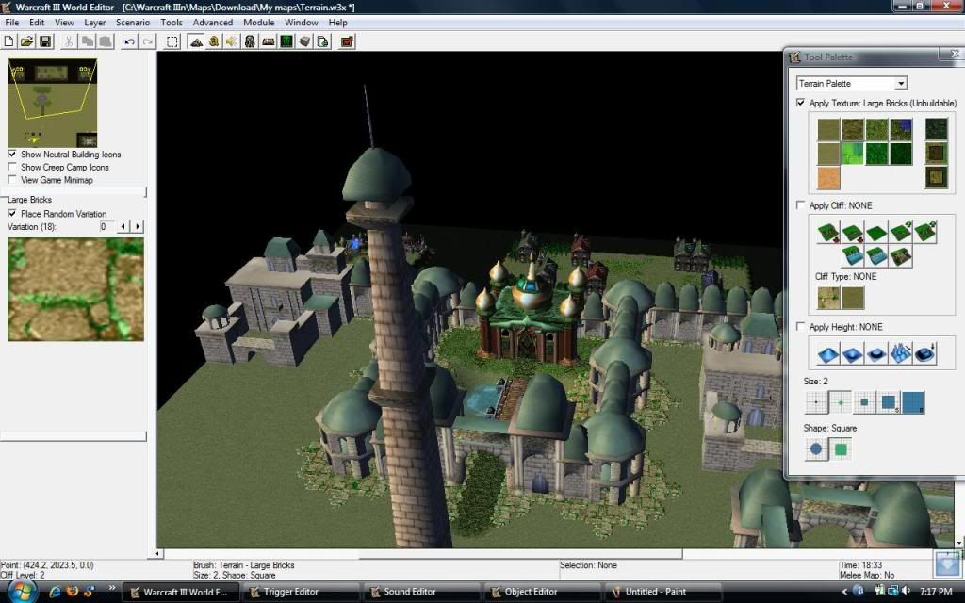Switch to Untitled - Paint taskbar button
The width and height of the screenshot is (965, 603).
[x=662, y=592]
